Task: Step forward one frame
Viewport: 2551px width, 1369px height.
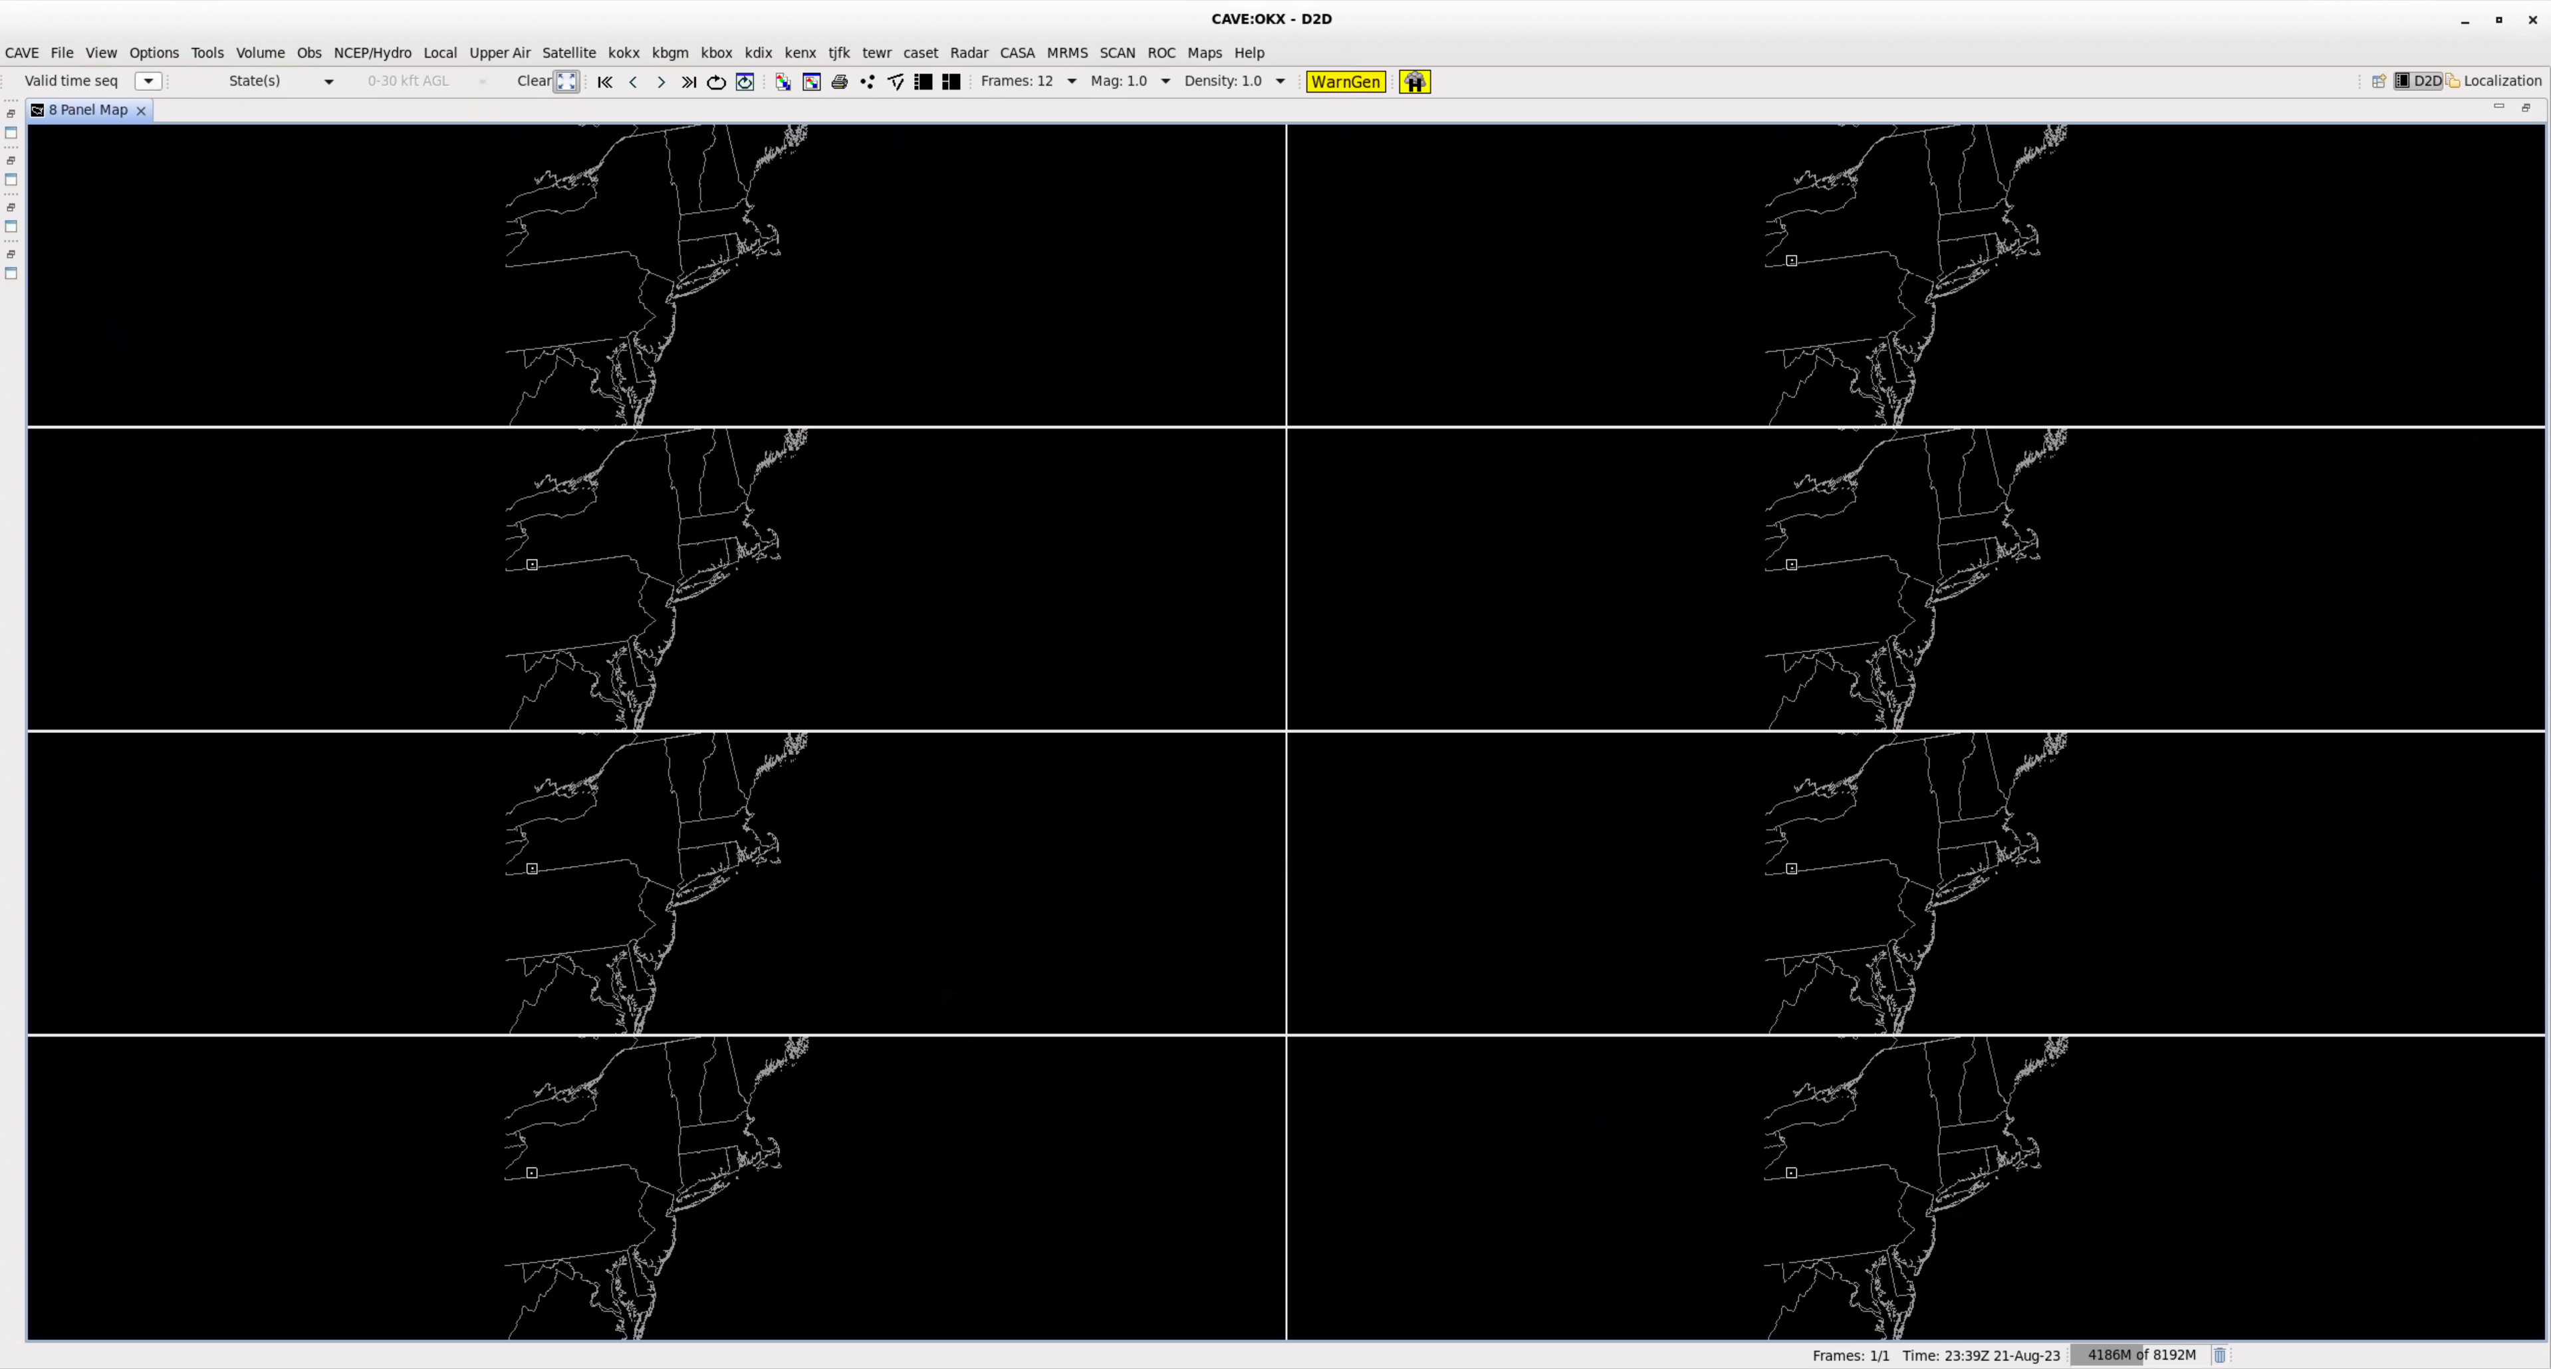Action: tap(661, 82)
